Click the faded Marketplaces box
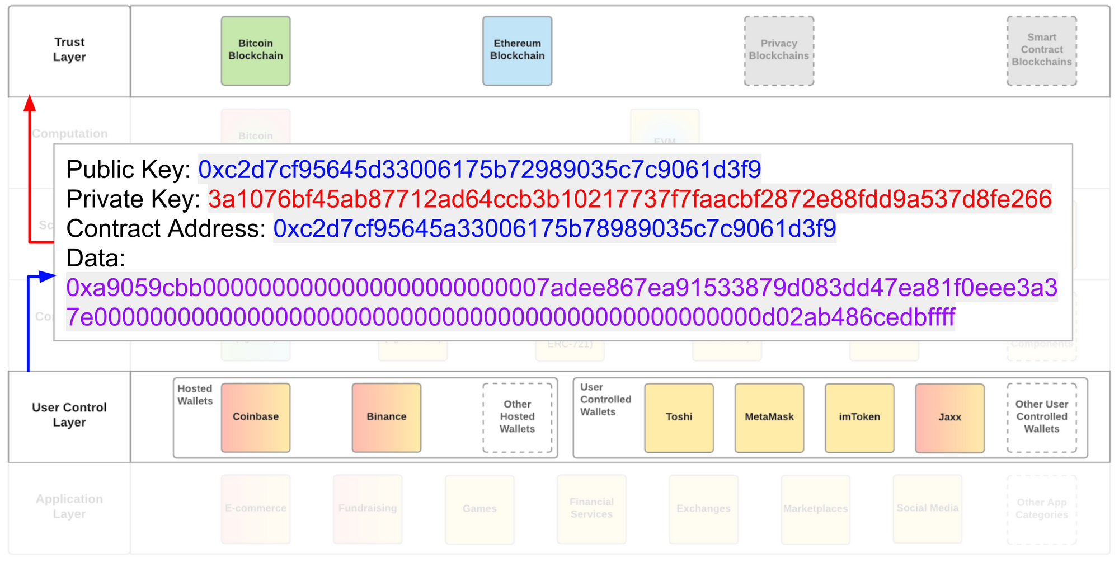Viewport: 1119px width, 562px height. (x=816, y=509)
